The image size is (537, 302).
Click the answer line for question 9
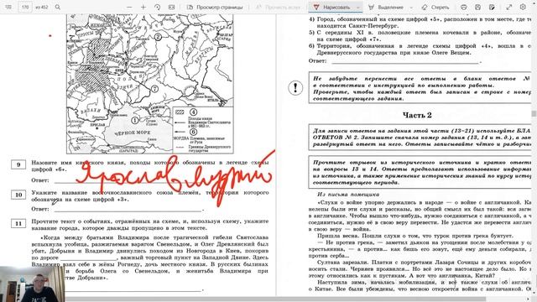pyautogui.click(x=128, y=180)
